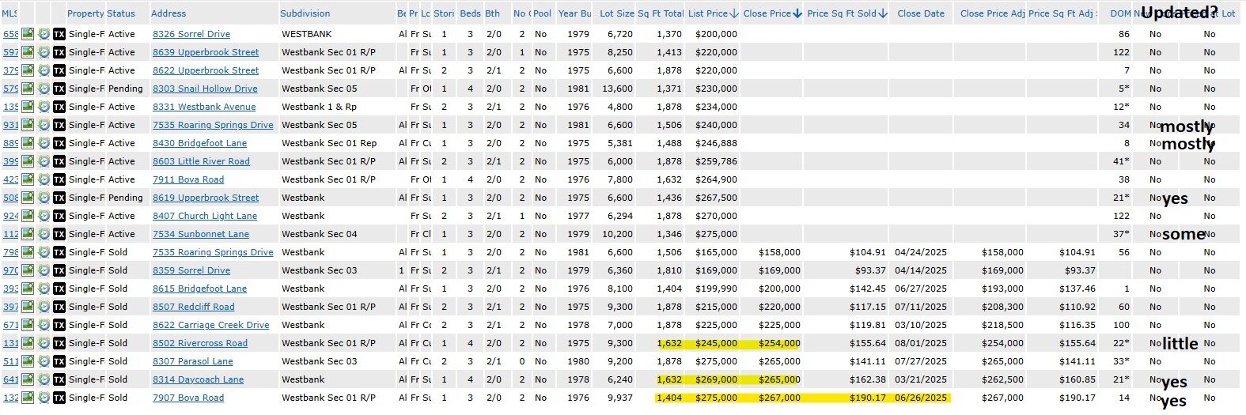Click TX tax icon for 8502 Rivercross Road

point(59,343)
